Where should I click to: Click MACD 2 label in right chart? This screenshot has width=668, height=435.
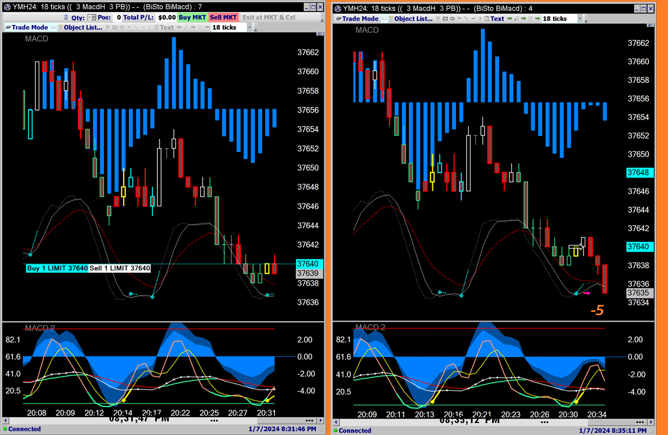pyautogui.click(x=370, y=327)
